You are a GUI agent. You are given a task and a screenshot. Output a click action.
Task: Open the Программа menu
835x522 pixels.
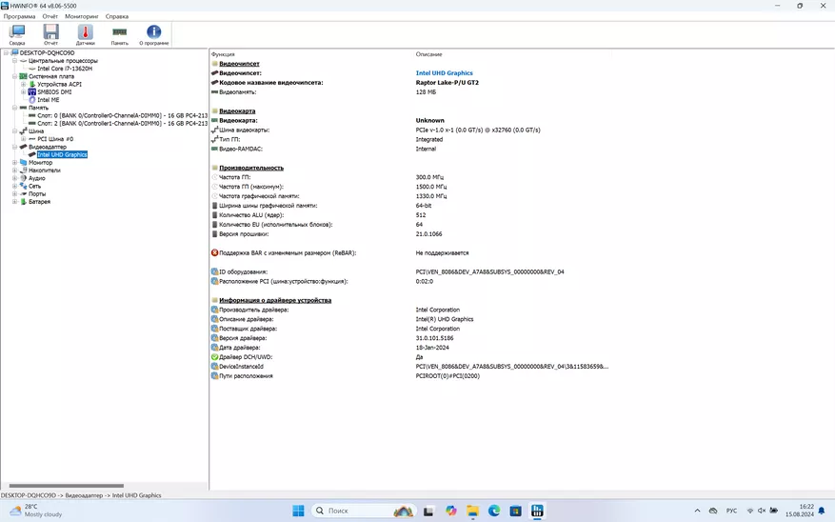[x=19, y=16]
